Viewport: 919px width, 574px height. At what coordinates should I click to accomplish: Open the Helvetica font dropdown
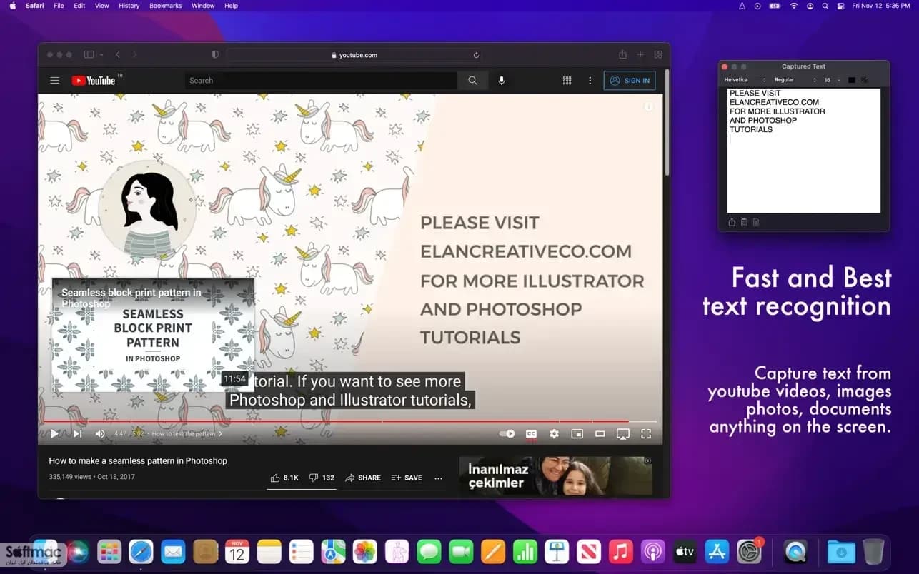coord(745,80)
